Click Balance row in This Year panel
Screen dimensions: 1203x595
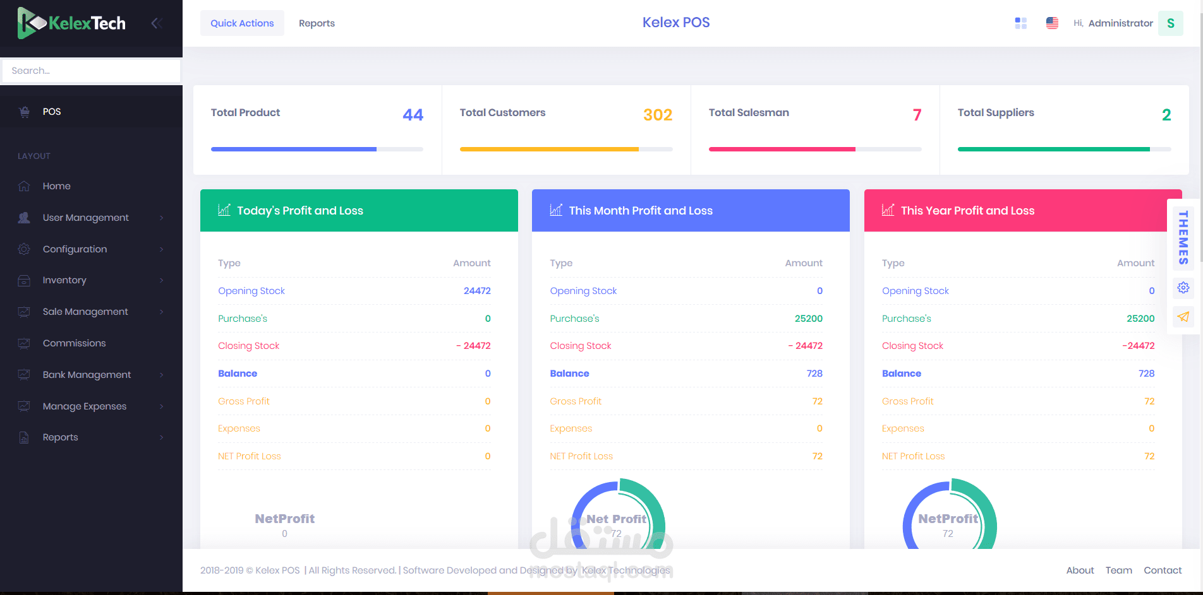[x=1018, y=374]
